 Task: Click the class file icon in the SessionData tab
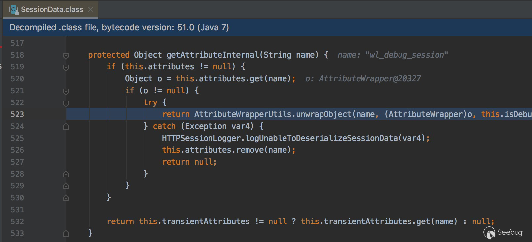click(13, 9)
